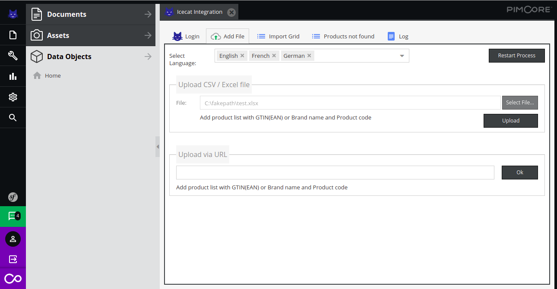The image size is (557, 289).
Task: Click the Pimcore cat logo in sidebar
Action: 13,14
